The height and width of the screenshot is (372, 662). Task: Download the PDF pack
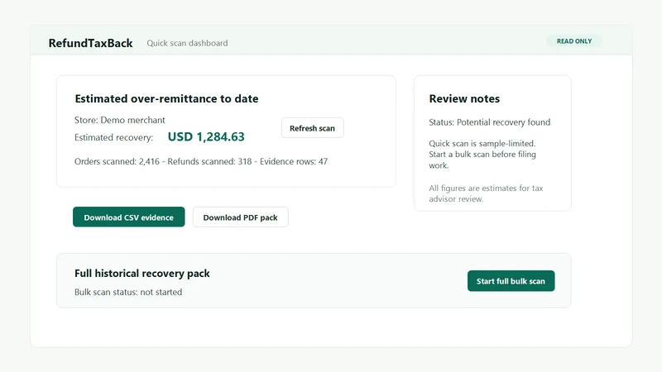click(x=240, y=217)
